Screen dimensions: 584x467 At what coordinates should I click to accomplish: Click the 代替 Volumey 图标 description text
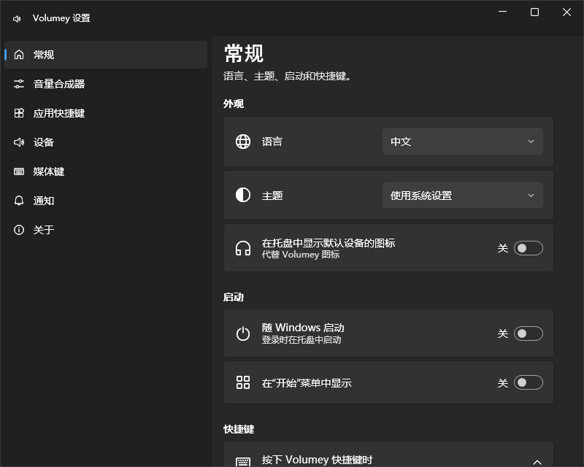point(301,255)
